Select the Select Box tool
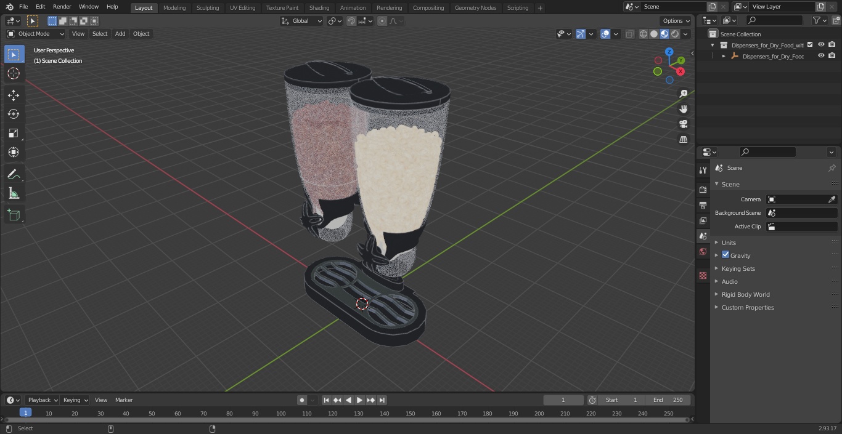Image resolution: width=842 pixels, height=434 pixels. click(x=14, y=55)
